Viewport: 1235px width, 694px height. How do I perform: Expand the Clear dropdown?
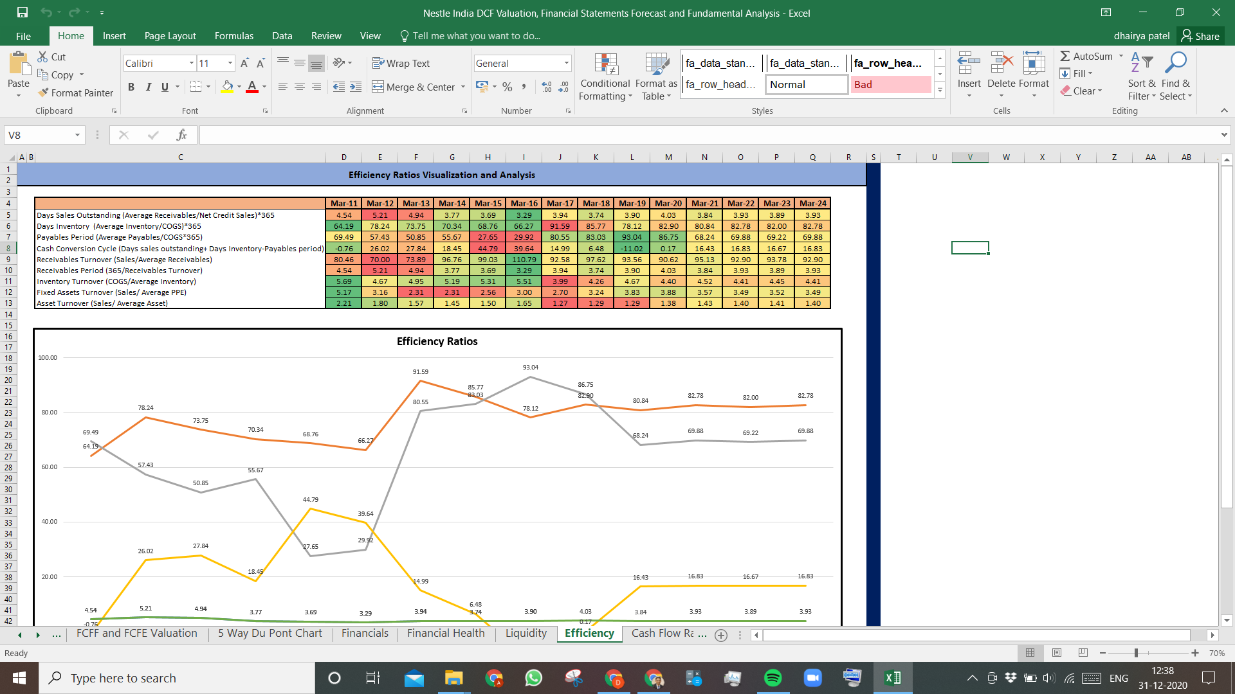click(1100, 91)
